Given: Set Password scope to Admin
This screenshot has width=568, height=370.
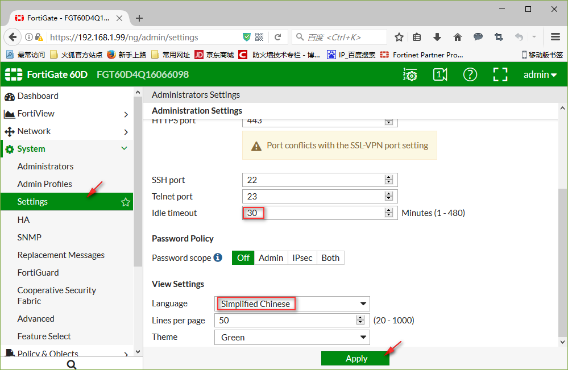Looking at the screenshot, I should (271, 258).
